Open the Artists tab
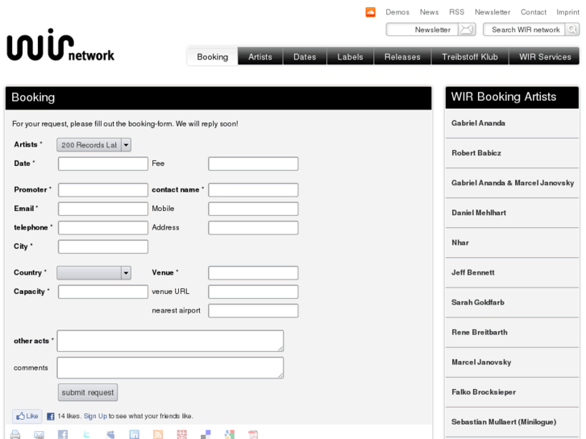Image resolution: width=586 pixels, height=439 pixels. pyautogui.click(x=260, y=57)
